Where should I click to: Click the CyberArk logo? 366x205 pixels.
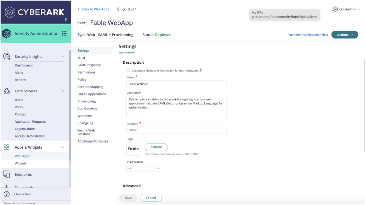34,12
